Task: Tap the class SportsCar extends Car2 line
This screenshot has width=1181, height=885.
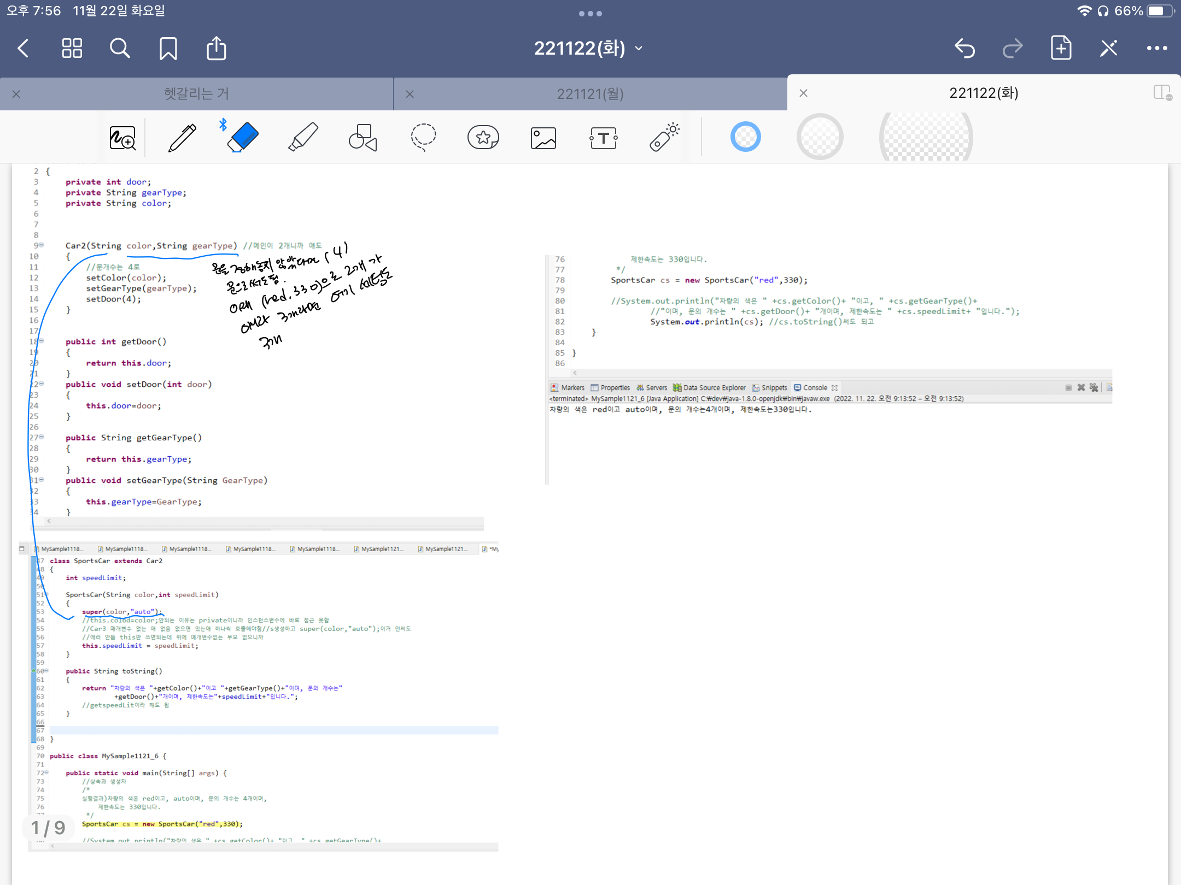Action: (x=106, y=560)
